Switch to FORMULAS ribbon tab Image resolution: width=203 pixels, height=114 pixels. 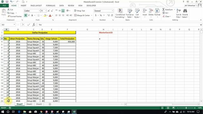coord(50,6)
